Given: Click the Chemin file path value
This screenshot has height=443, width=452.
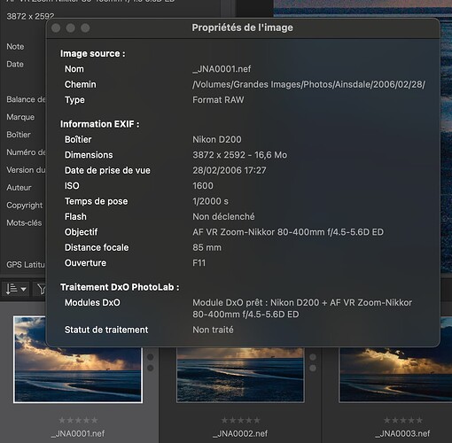Looking at the screenshot, I should pos(308,84).
